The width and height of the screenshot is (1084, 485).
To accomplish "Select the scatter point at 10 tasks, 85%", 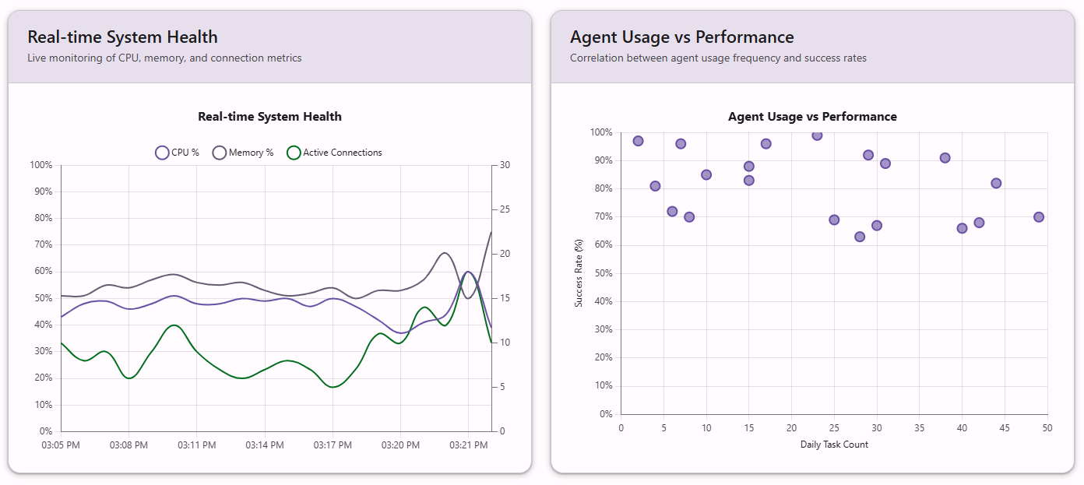I will point(706,175).
